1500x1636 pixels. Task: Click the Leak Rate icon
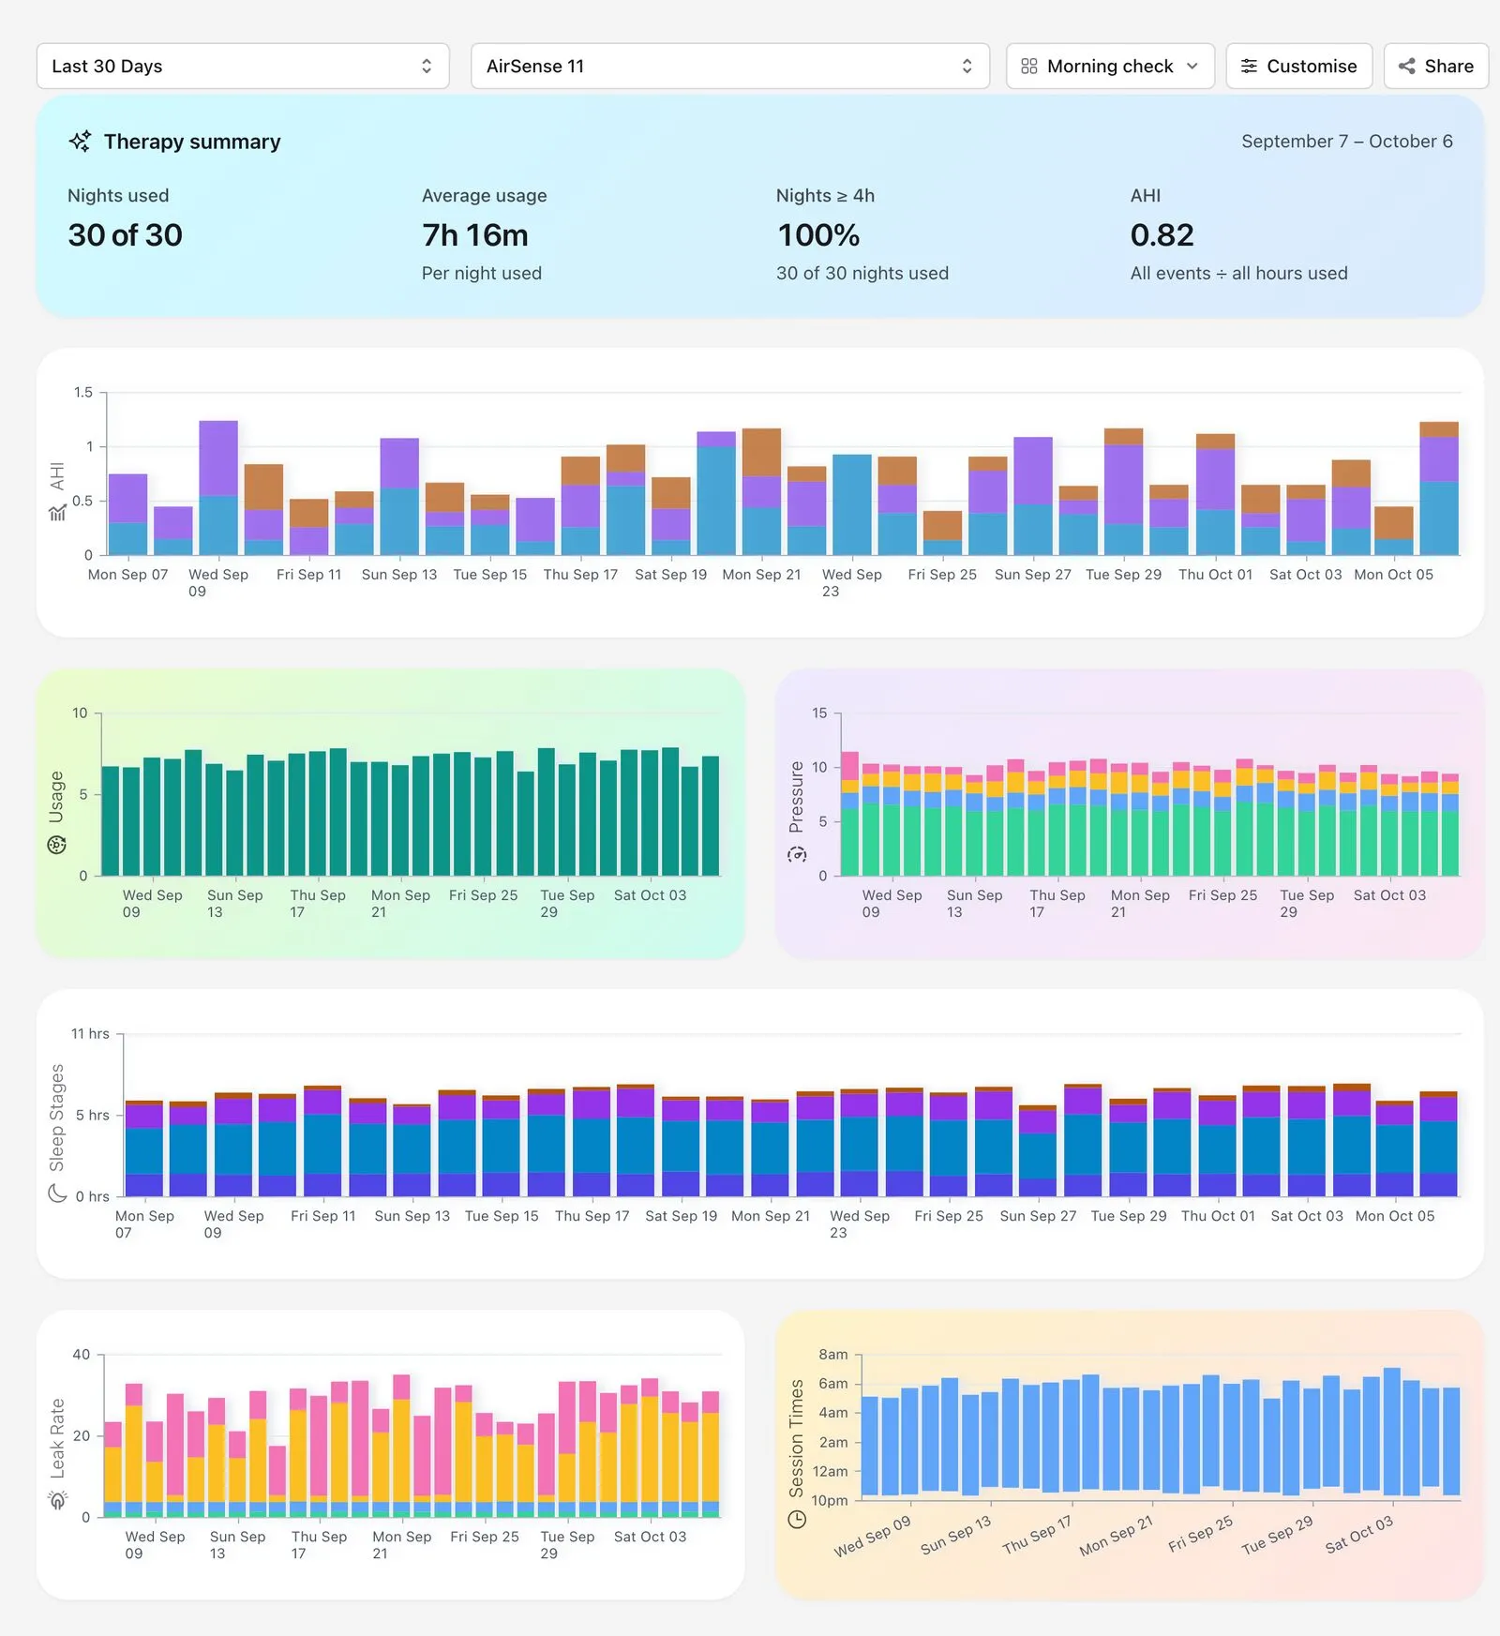[57, 1500]
